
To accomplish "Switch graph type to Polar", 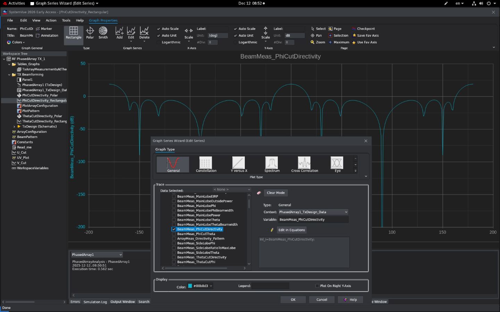I will pos(90,33).
